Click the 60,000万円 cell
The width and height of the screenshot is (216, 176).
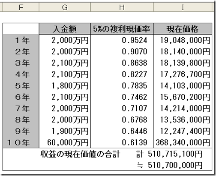click(x=65, y=142)
